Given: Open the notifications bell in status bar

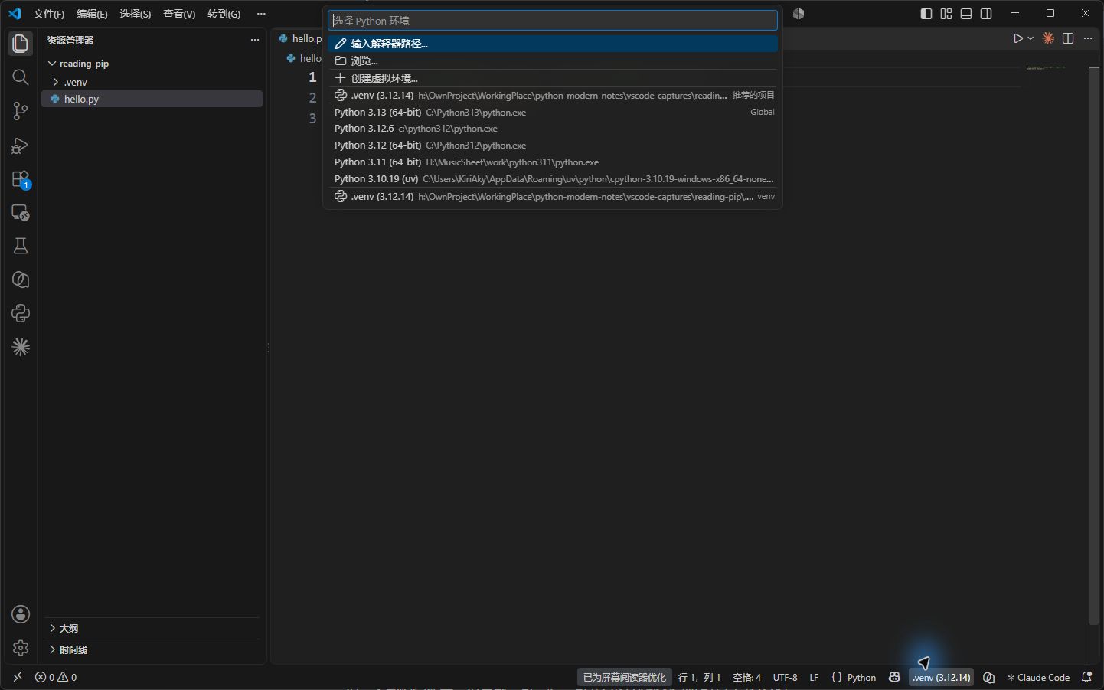Looking at the screenshot, I should pos(1086,677).
